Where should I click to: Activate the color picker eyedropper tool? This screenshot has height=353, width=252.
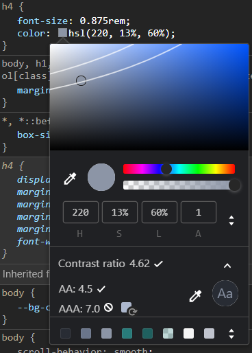click(x=70, y=179)
